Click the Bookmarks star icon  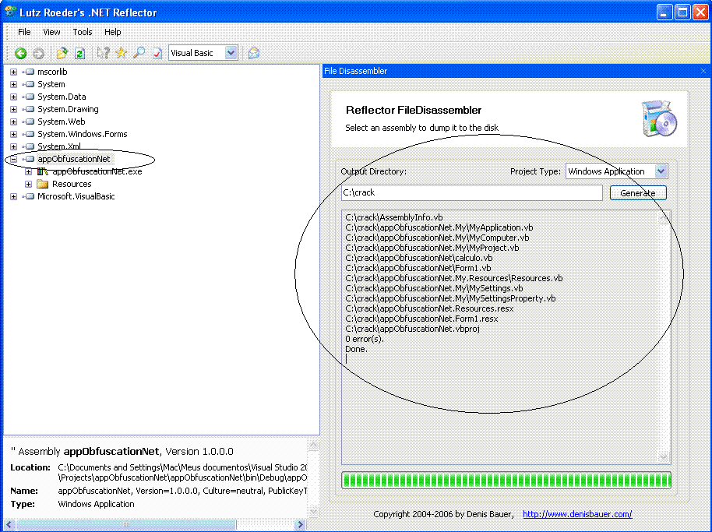click(122, 53)
